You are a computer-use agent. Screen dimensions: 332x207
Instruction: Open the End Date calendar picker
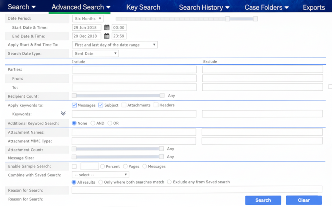coord(107,36)
